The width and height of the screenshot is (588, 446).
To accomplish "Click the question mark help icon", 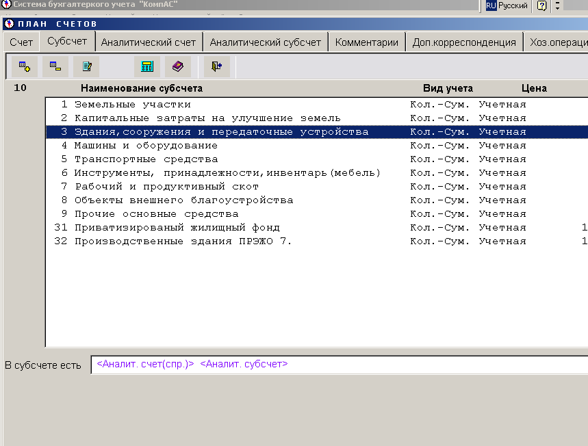I will point(541,5).
